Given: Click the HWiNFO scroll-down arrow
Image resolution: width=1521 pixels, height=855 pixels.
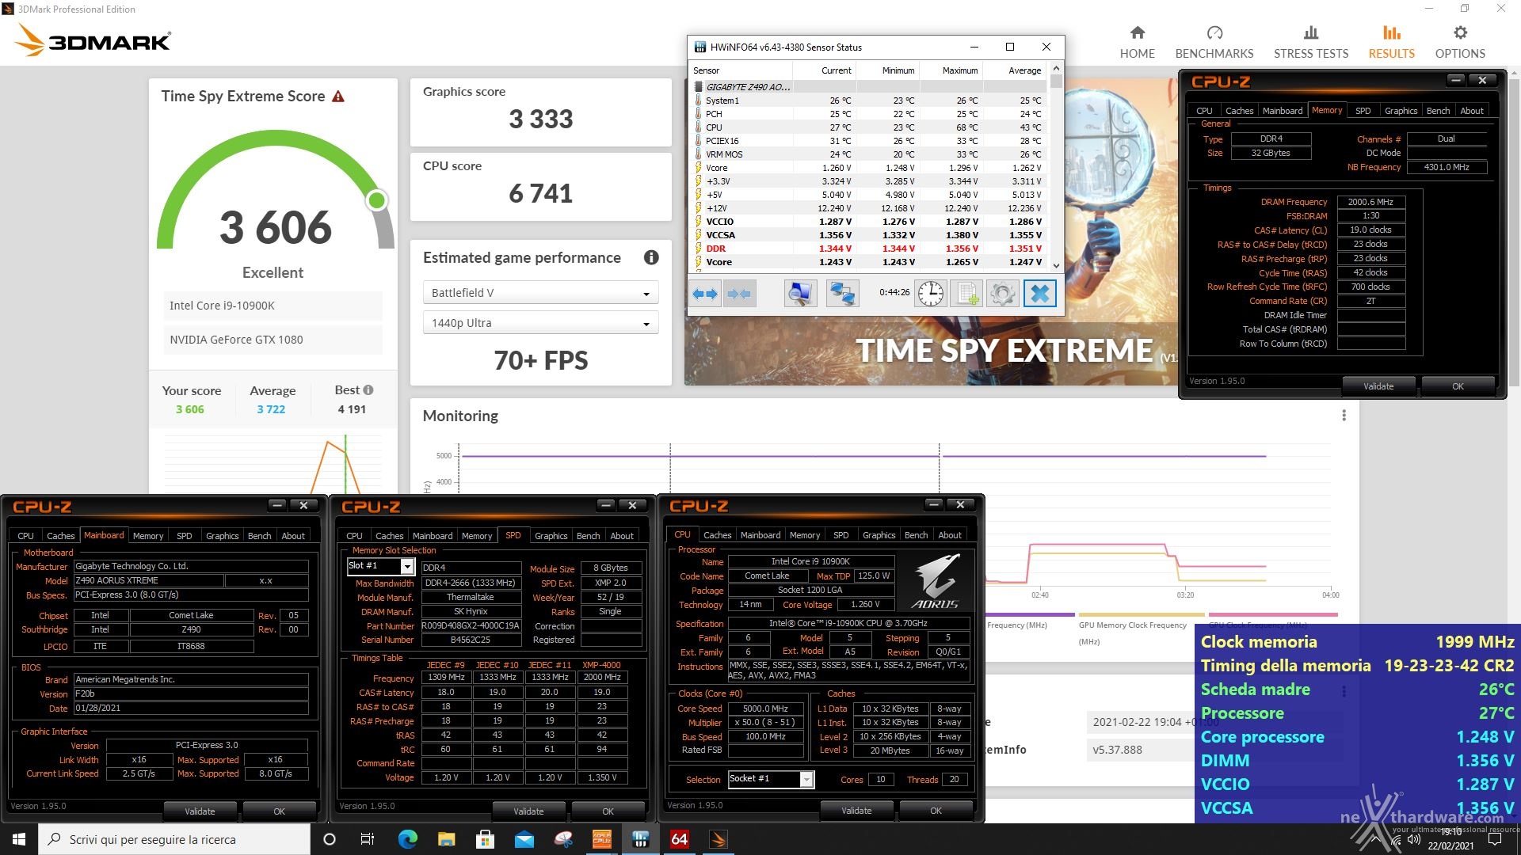Looking at the screenshot, I should (x=1056, y=265).
